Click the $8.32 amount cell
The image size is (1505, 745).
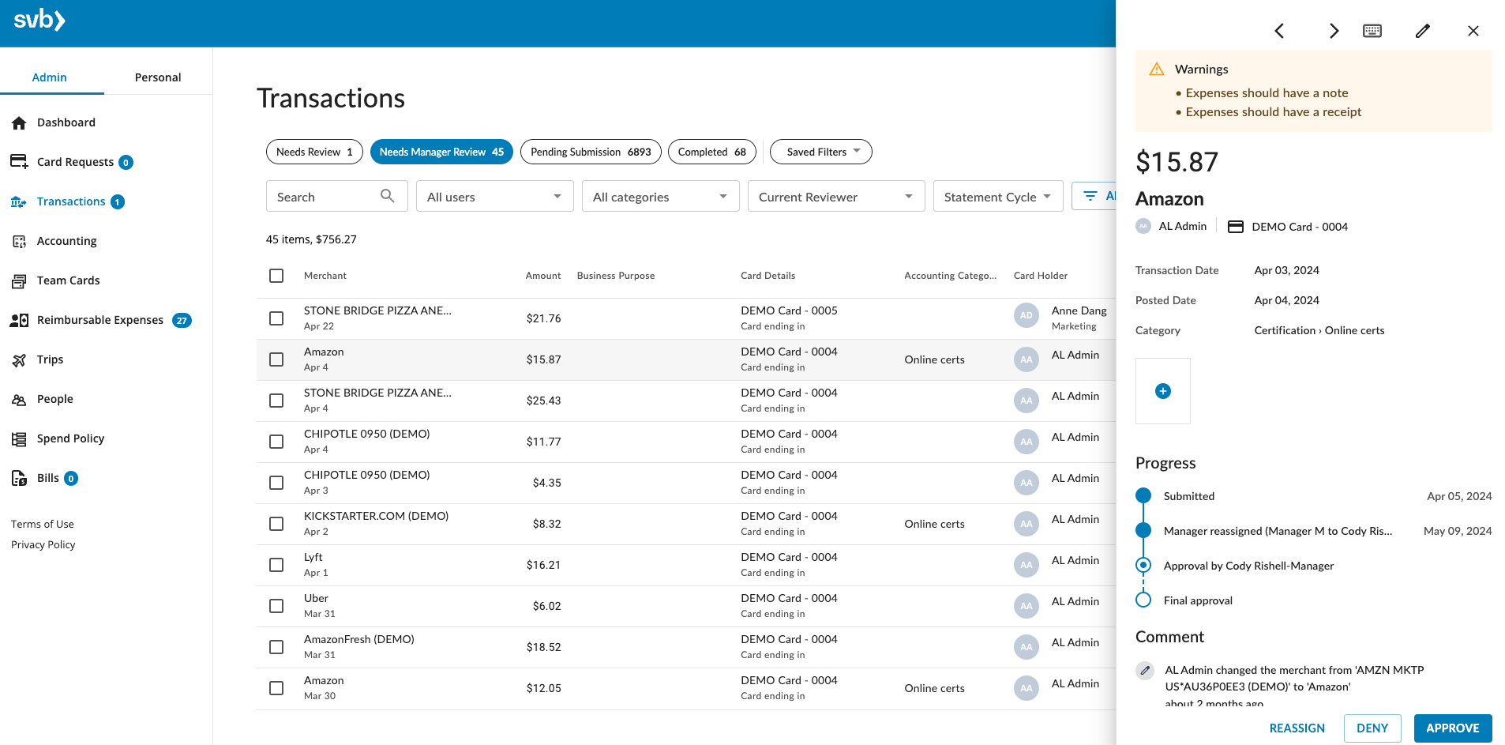(x=547, y=524)
